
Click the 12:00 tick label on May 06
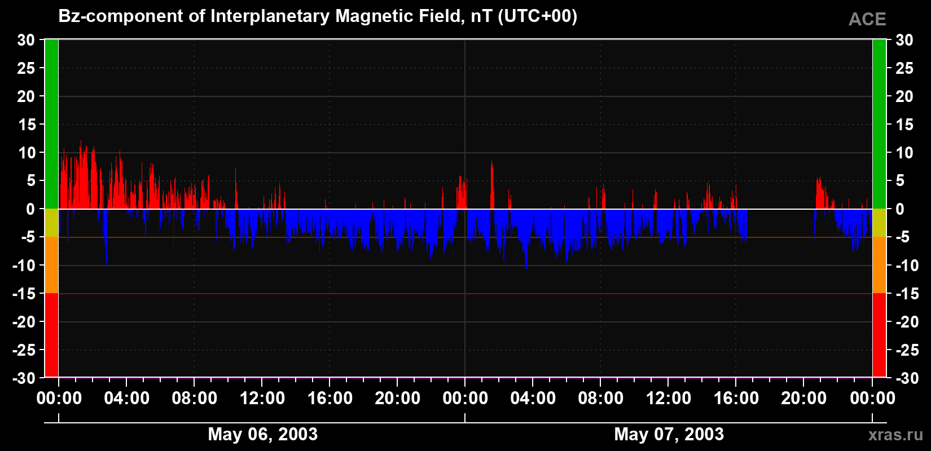[262, 398]
